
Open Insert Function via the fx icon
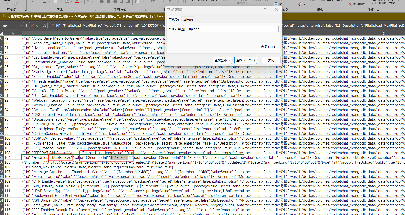point(44,25)
